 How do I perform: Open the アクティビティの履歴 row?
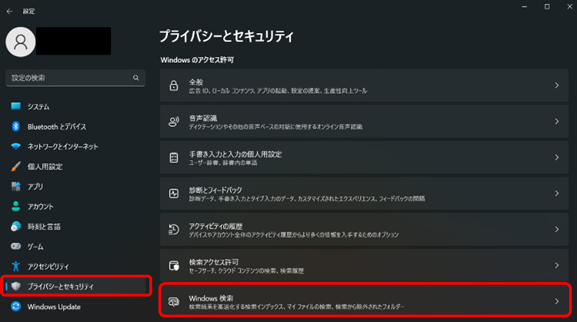tap(365, 229)
